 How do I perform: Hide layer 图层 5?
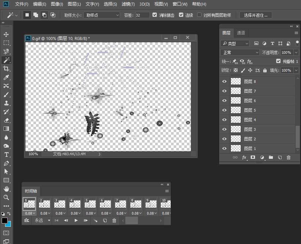pos(224,110)
